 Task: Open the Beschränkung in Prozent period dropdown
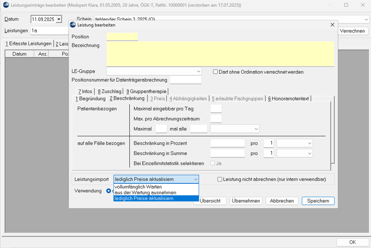[x=295, y=143]
